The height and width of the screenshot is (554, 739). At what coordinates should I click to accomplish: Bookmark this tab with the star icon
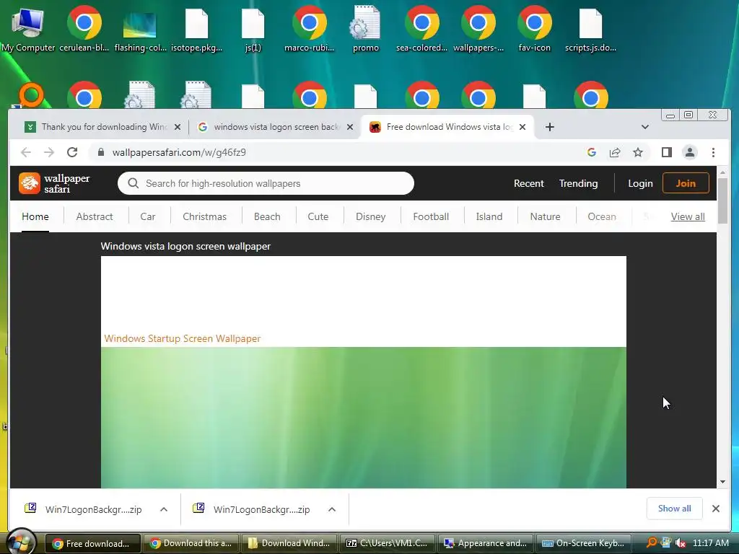coord(638,152)
